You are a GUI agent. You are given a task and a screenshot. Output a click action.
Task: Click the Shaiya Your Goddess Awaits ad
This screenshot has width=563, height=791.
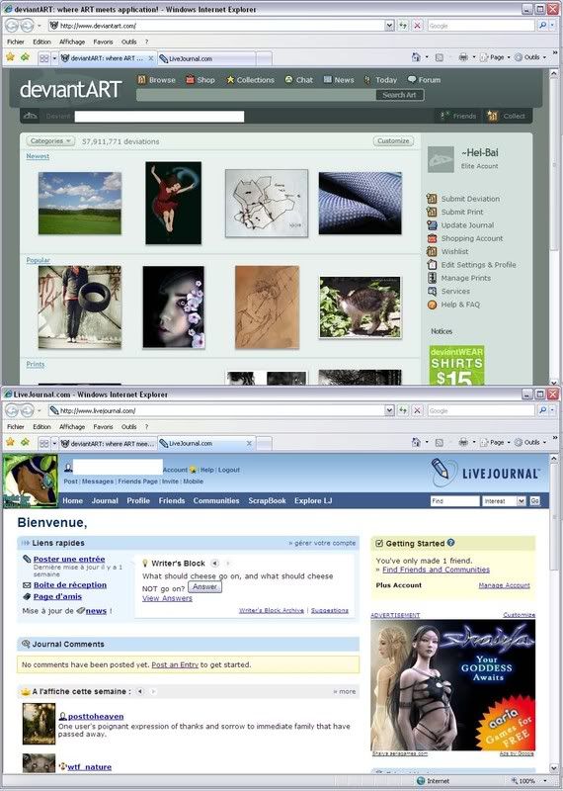click(x=452, y=685)
